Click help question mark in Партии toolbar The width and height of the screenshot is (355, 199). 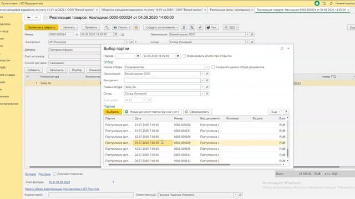(x=286, y=112)
